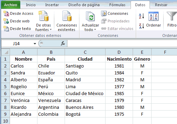Select the cell containing Carlos
Screen dimensions: 177x124
coord(23,66)
